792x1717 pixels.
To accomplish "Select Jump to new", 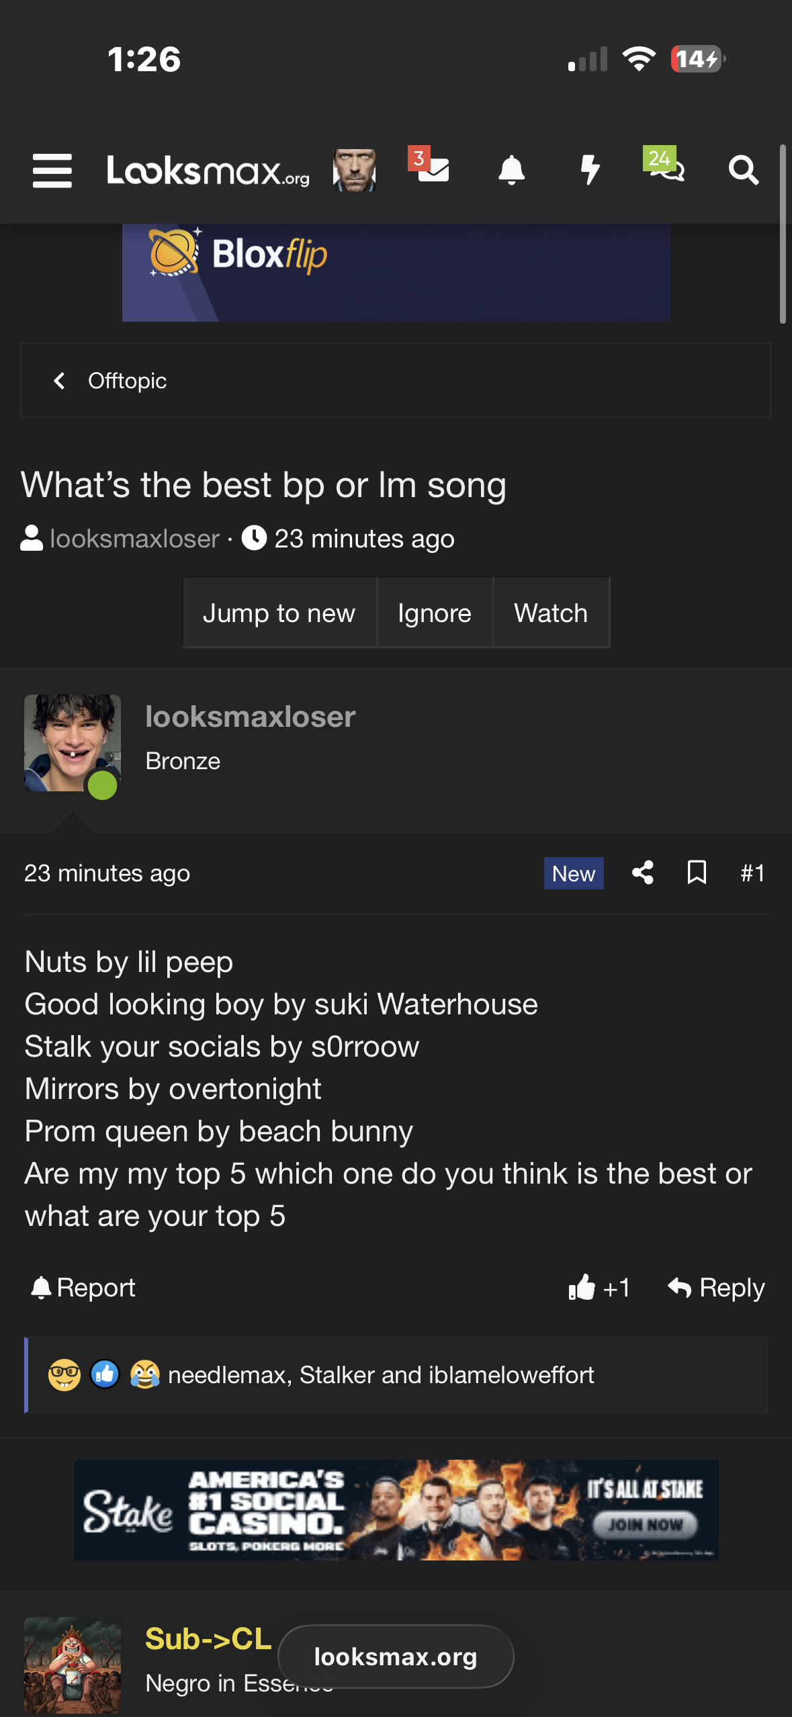I will 279,613.
